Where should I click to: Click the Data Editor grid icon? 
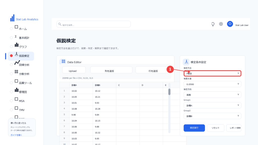click(63, 61)
